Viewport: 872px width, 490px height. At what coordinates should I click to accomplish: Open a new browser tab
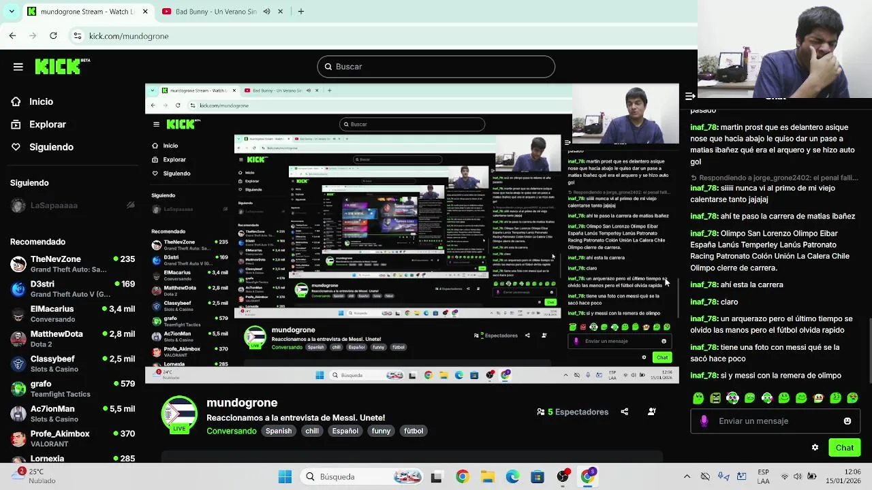point(301,12)
